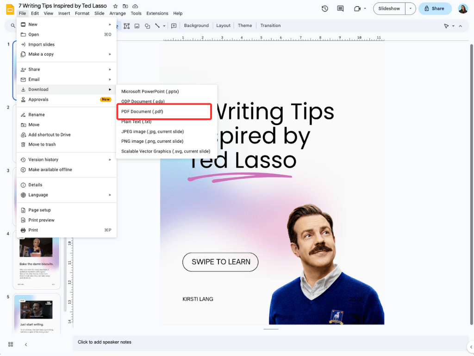474x356 pixels.
Task: Click the Background toolbar button
Action: [196, 26]
